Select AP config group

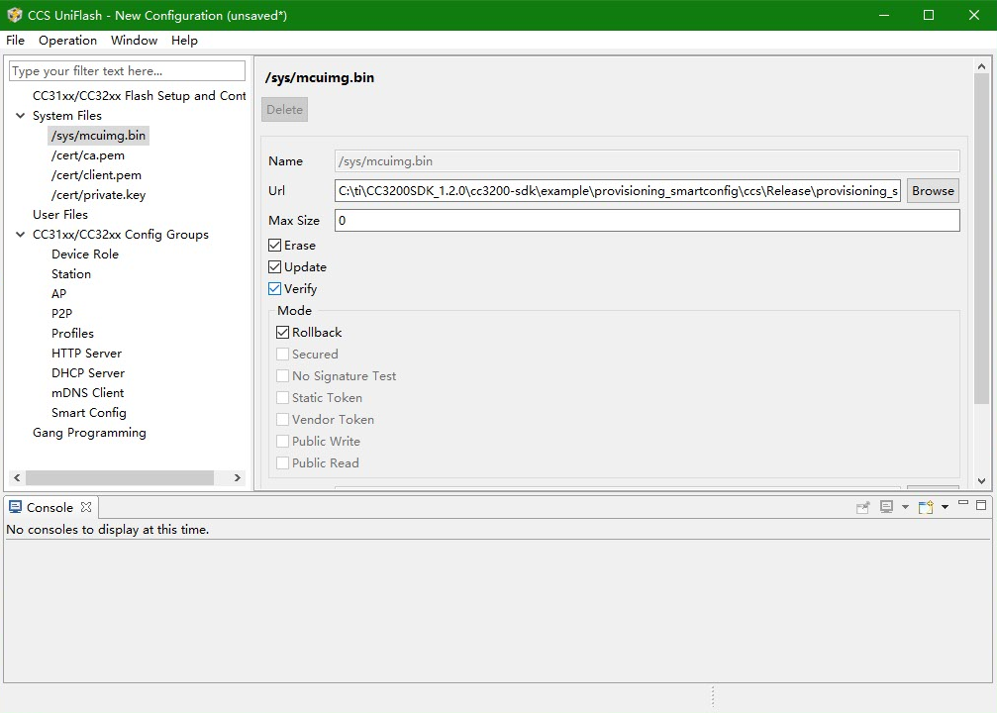pyautogui.click(x=59, y=293)
